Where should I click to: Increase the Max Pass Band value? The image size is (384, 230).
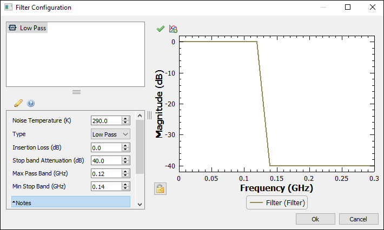pyautogui.click(x=125, y=171)
